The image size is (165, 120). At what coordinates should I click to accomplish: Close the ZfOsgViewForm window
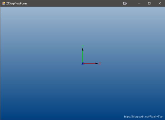pos(160,3)
